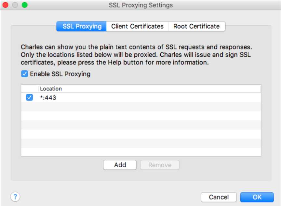Open the Root Certificate tab
The width and height of the screenshot is (281, 206).
point(196,26)
